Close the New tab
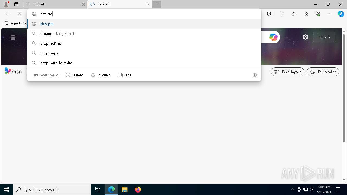347x195 pixels. click(x=148, y=4)
